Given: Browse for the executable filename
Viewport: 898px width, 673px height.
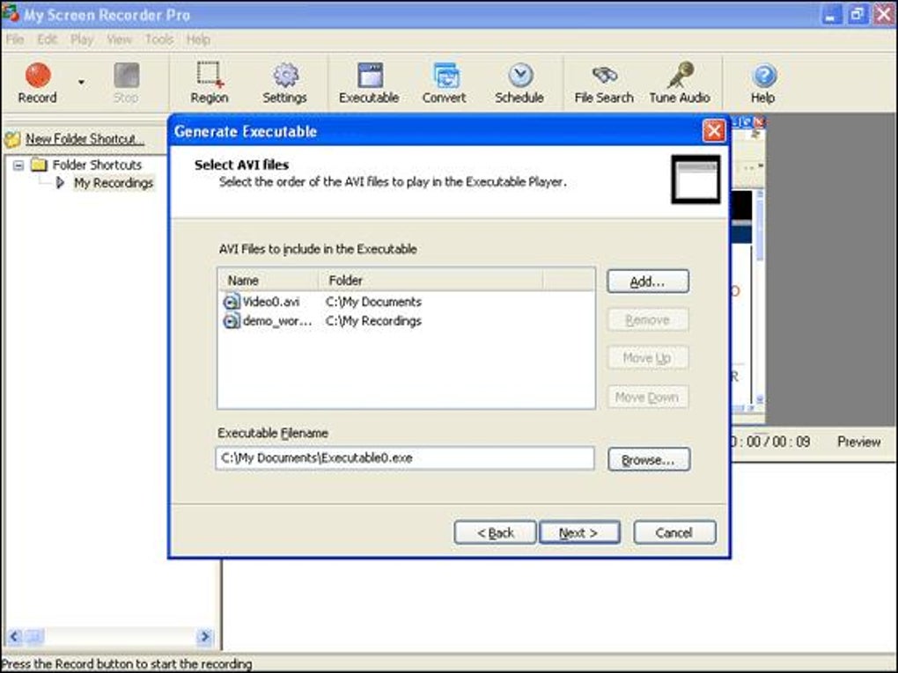Looking at the screenshot, I should pyautogui.click(x=649, y=458).
